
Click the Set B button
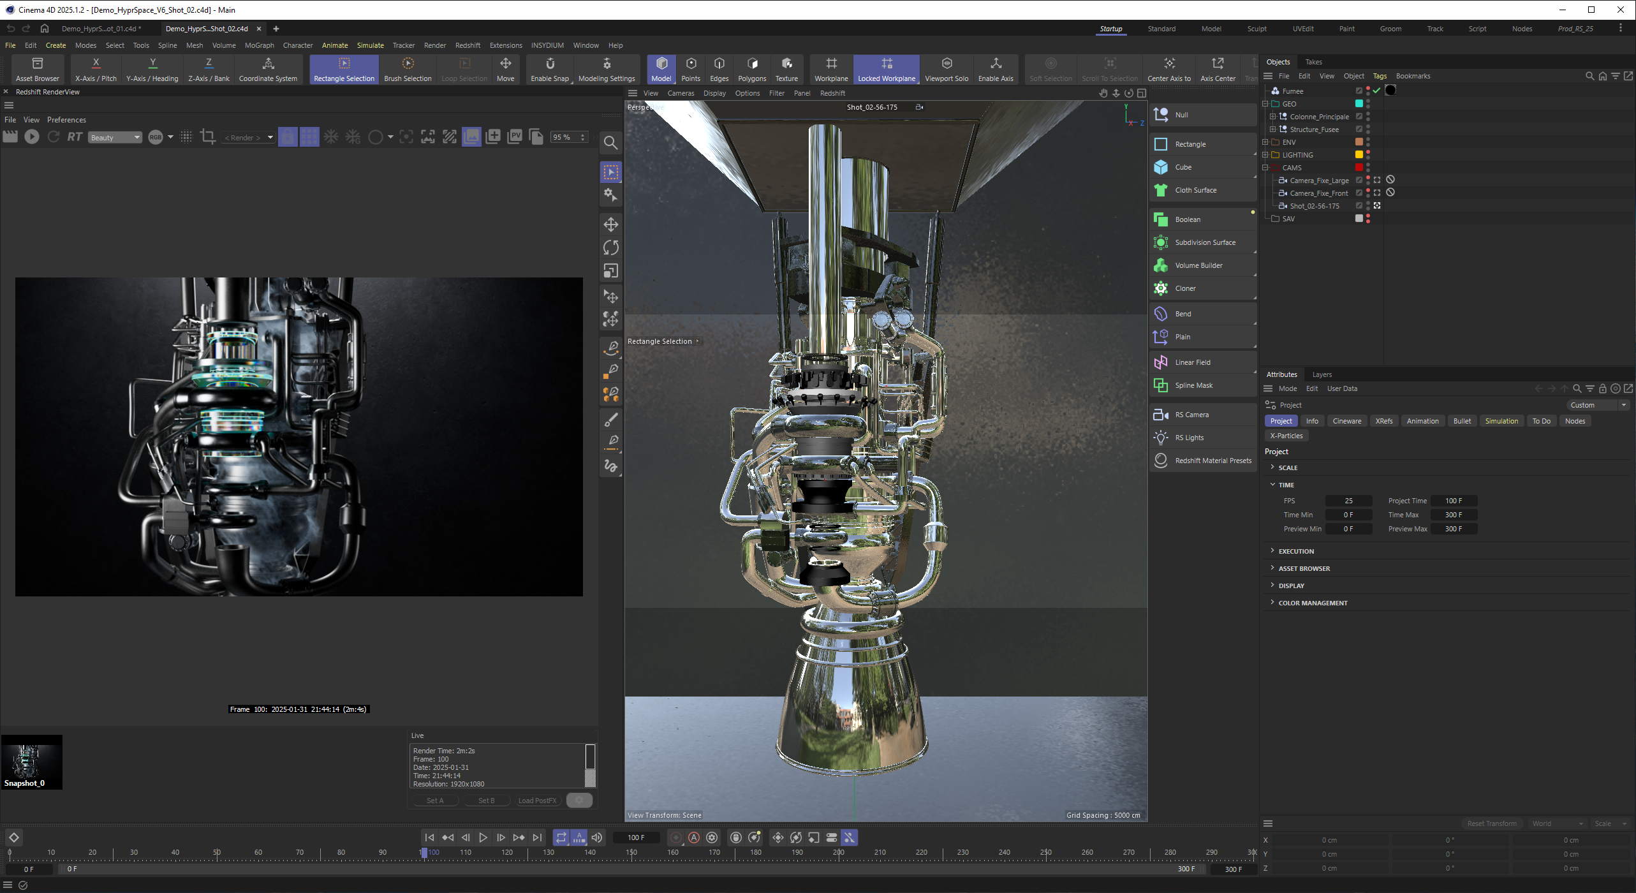point(486,801)
